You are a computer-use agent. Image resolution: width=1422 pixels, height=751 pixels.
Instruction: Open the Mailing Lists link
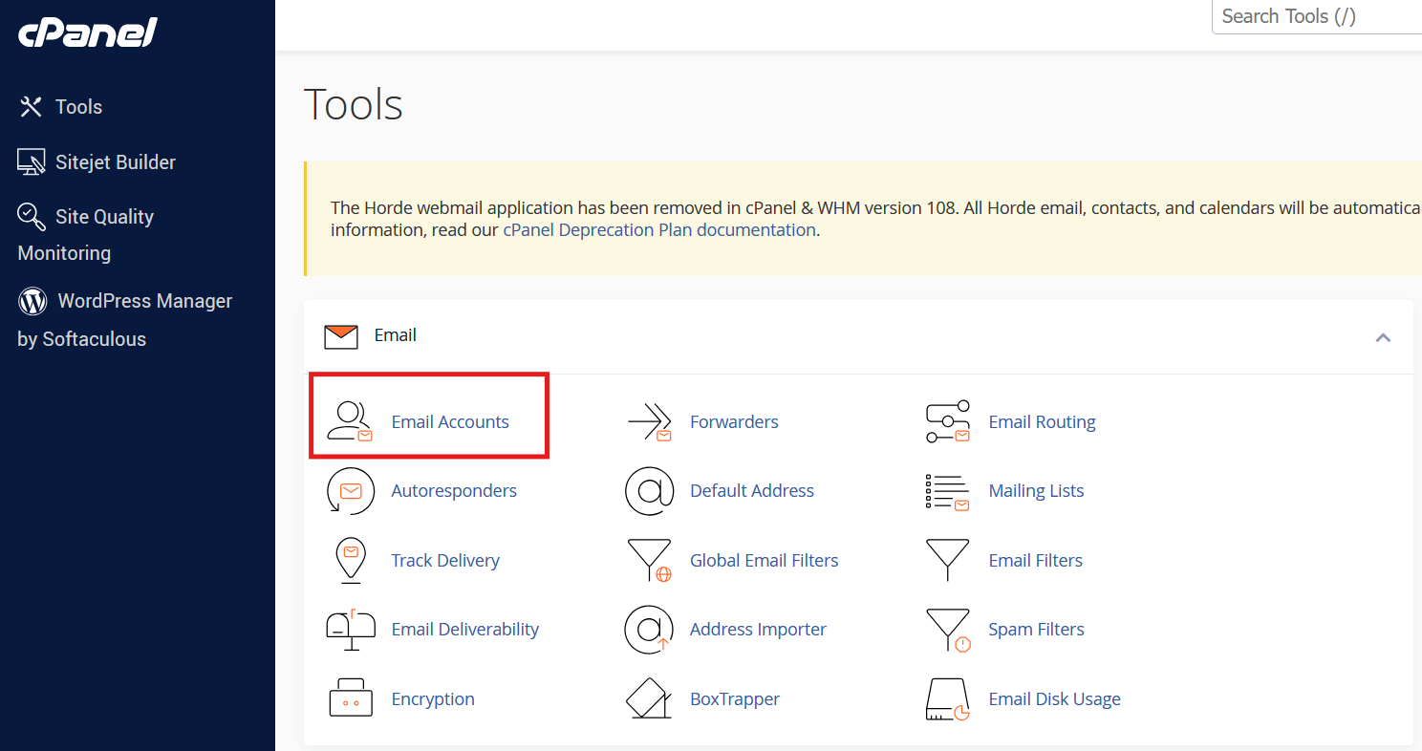(x=1036, y=491)
